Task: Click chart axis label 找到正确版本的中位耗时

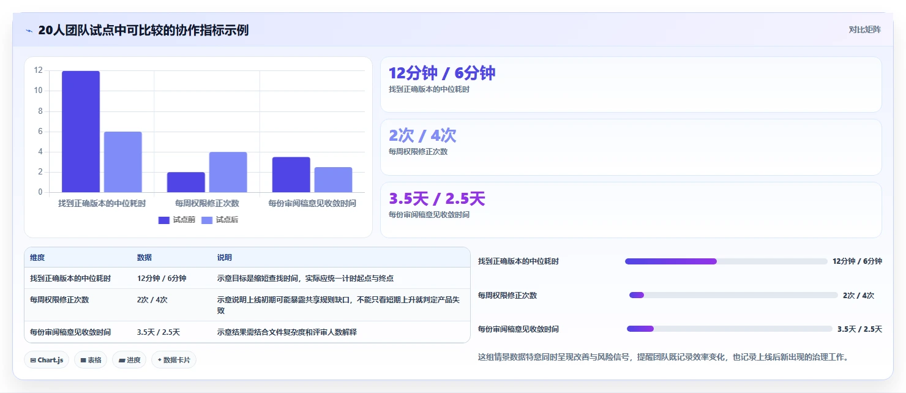Action: tap(102, 203)
